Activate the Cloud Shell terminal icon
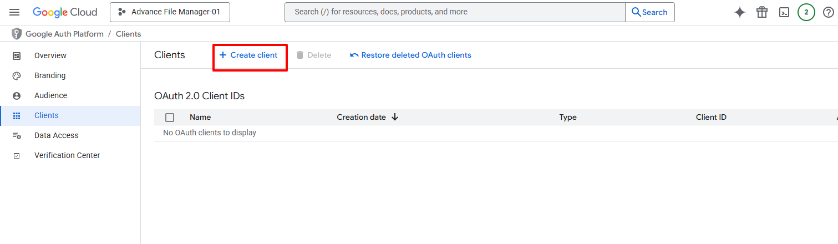 784,12
